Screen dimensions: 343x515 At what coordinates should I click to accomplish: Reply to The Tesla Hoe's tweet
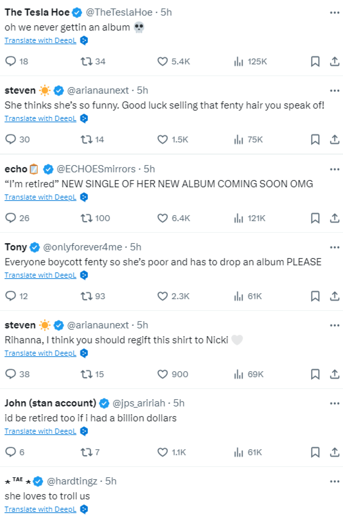coord(11,62)
